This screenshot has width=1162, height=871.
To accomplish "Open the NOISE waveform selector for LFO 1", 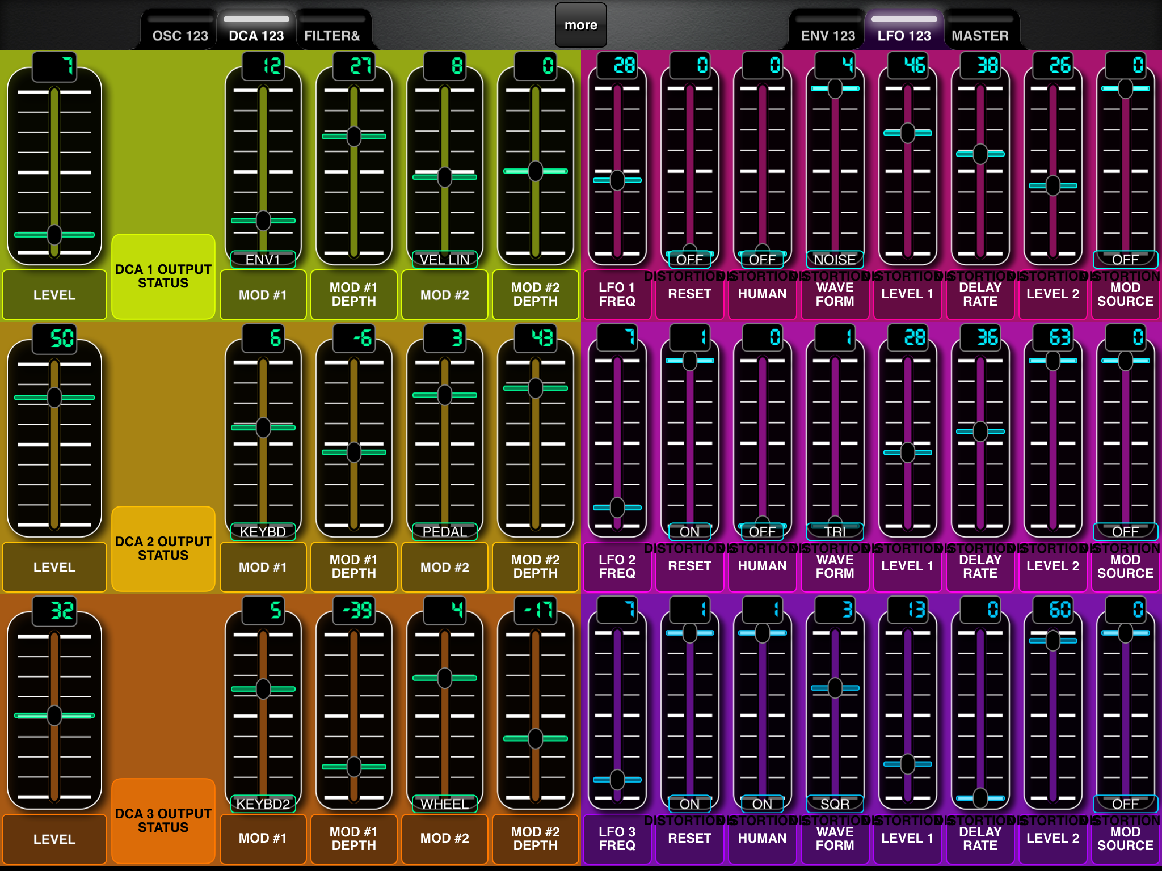I will pos(835,260).
